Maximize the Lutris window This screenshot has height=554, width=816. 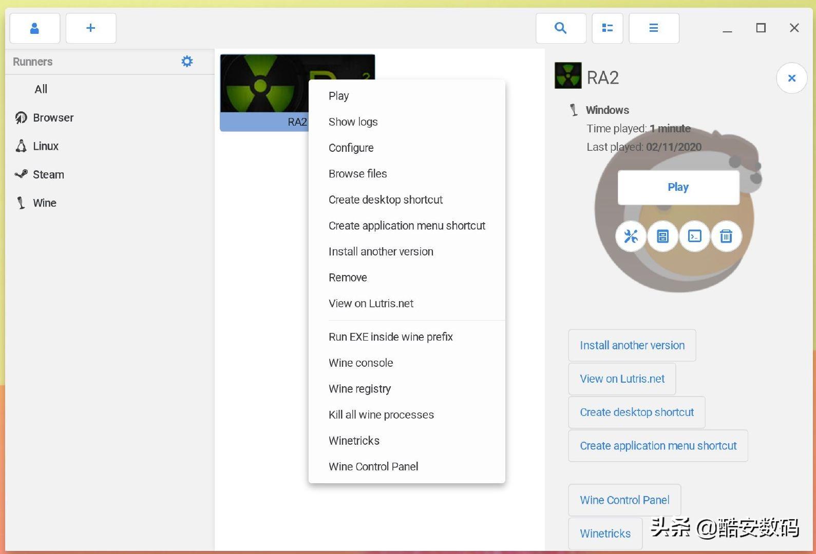coord(761,28)
